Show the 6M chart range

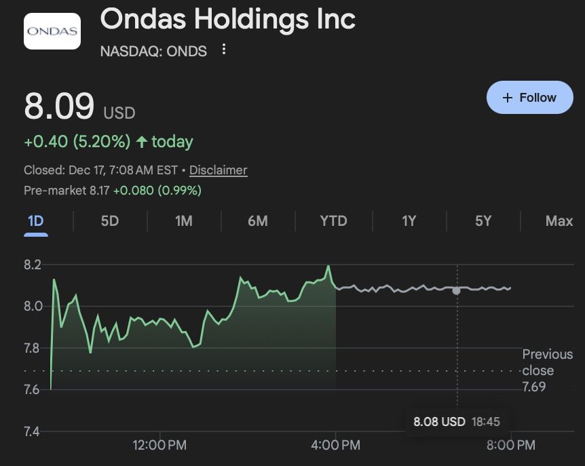(x=258, y=221)
